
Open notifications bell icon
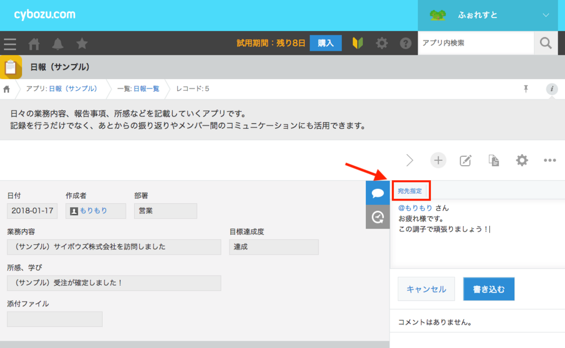tap(57, 44)
